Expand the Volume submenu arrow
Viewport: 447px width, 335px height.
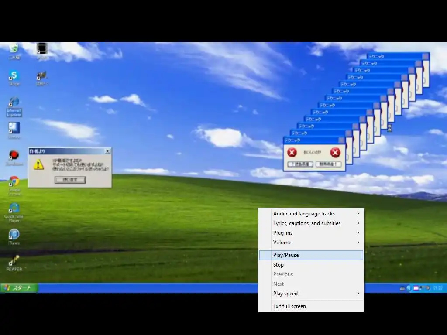point(358,243)
